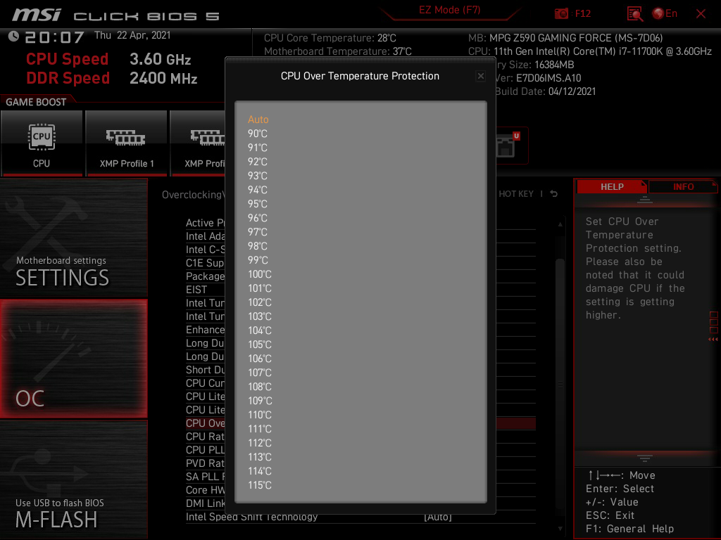
Task: Set protection to 114°C
Action: point(260,470)
